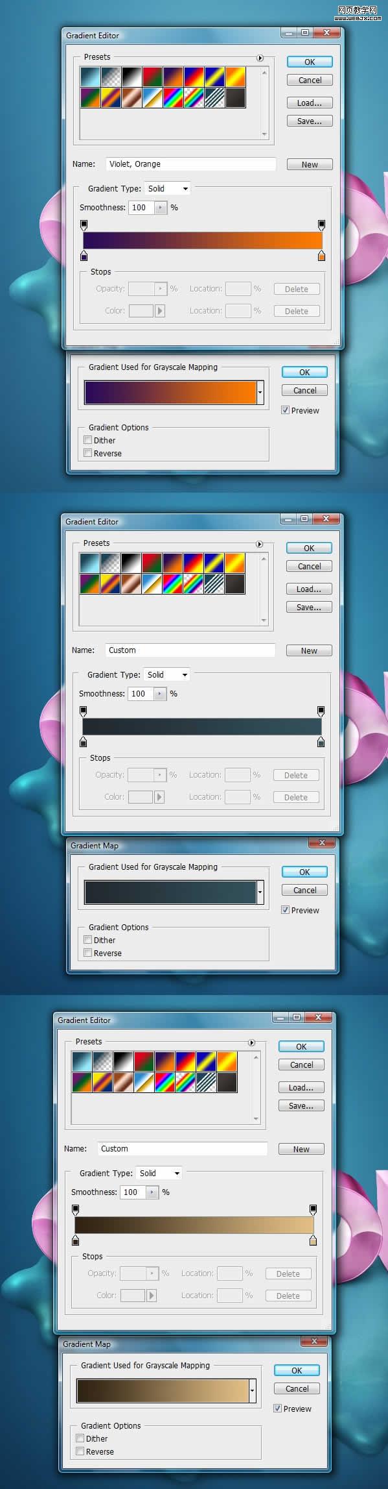Open Smoothness arrow in brown-tan gradient editor

(x=152, y=1192)
